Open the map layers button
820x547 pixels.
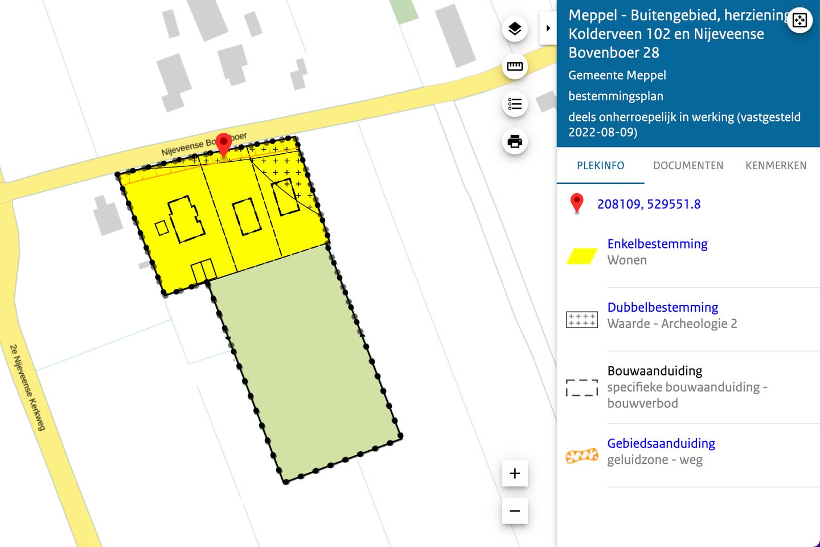[515, 29]
